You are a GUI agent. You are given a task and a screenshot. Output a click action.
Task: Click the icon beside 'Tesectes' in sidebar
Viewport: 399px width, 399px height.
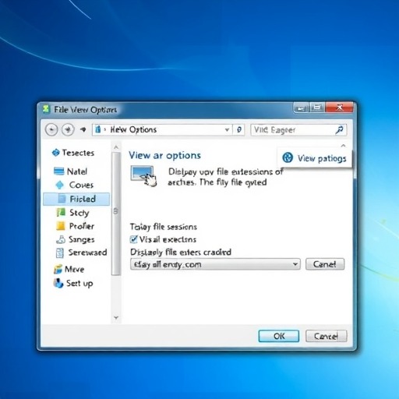coord(55,153)
